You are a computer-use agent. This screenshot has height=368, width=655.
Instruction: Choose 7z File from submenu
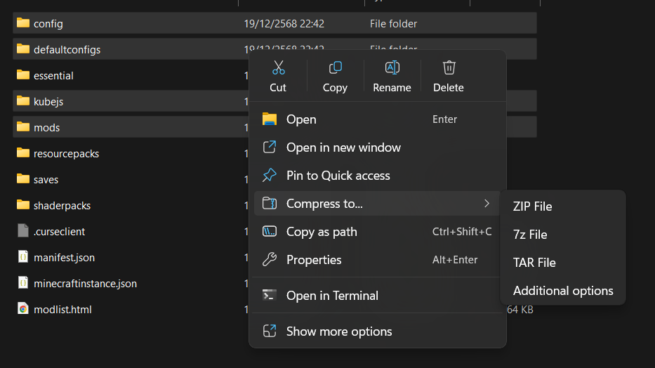click(x=530, y=235)
